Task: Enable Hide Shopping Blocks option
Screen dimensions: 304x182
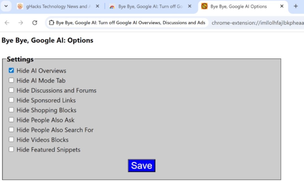Action: point(11,110)
